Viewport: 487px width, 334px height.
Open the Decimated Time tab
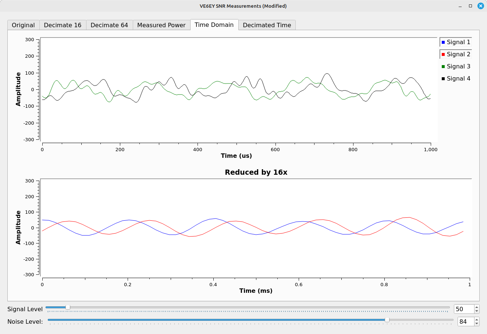(267, 25)
